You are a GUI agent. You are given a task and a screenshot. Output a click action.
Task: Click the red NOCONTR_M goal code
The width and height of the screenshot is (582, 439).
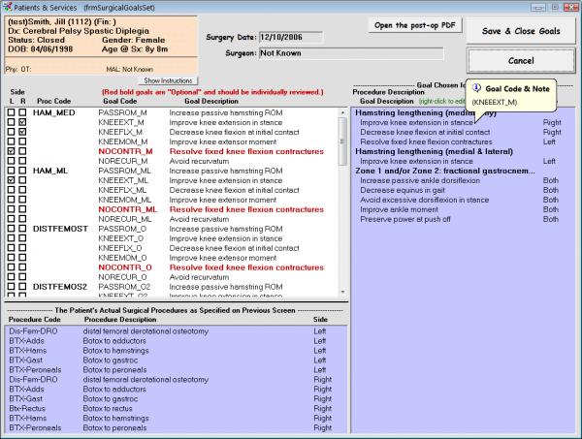[125, 151]
